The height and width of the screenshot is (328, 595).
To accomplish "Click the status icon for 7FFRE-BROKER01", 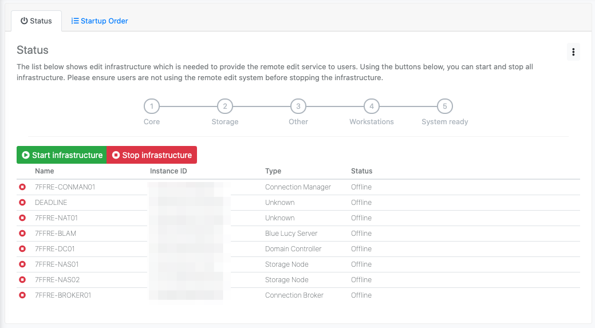I will (x=22, y=295).
